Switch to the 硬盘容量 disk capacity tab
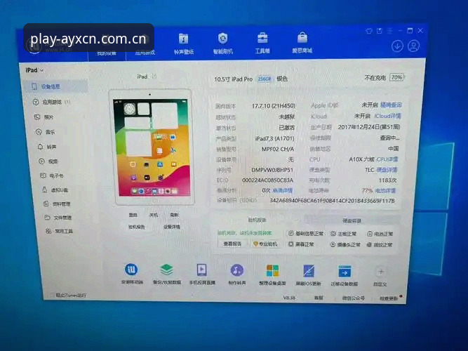The height and width of the screenshot is (351, 468). point(352,220)
